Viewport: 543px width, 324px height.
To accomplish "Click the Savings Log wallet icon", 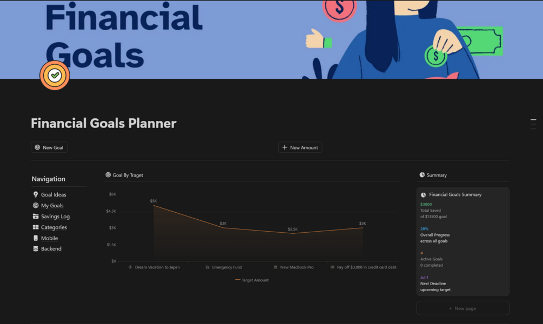I will click(36, 217).
